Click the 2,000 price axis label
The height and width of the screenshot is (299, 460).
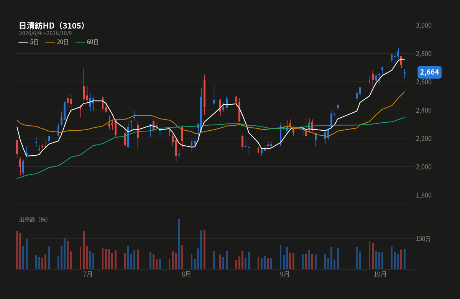(424, 167)
